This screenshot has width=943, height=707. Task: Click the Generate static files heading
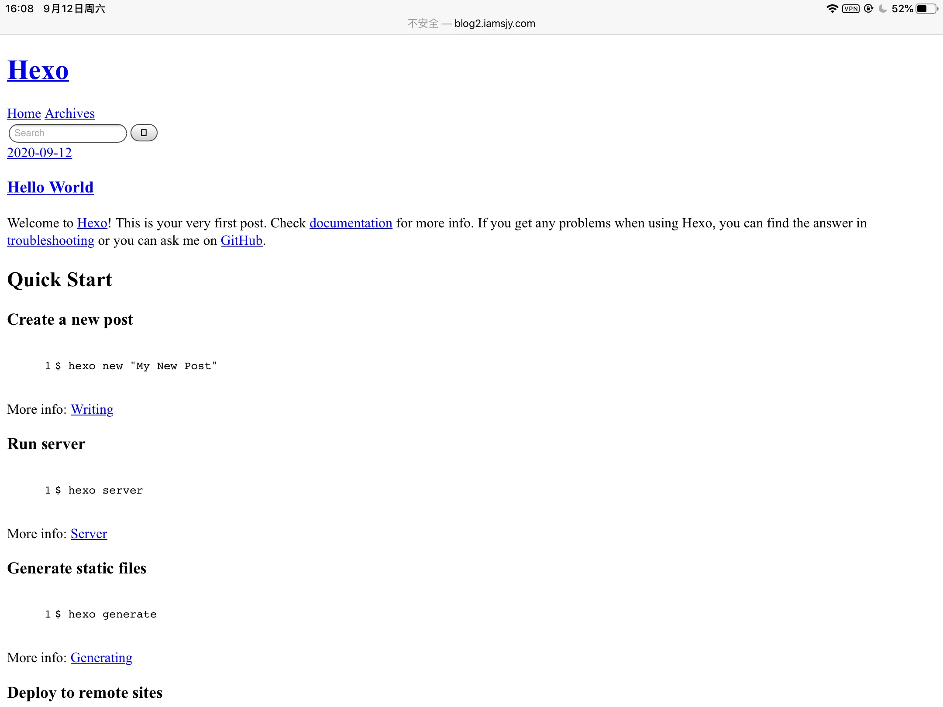[77, 568]
